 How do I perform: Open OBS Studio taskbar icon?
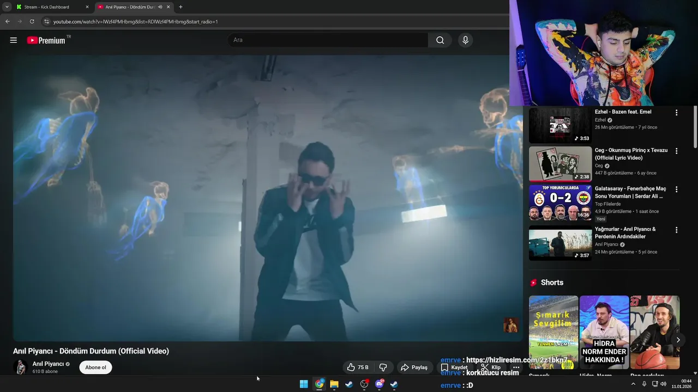(364, 384)
